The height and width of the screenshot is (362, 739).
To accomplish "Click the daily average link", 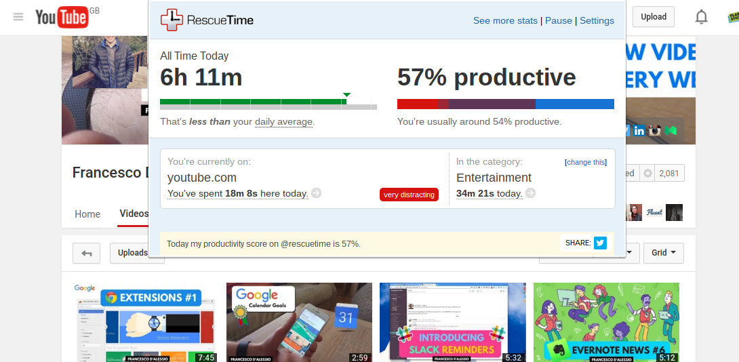I will click(283, 121).
